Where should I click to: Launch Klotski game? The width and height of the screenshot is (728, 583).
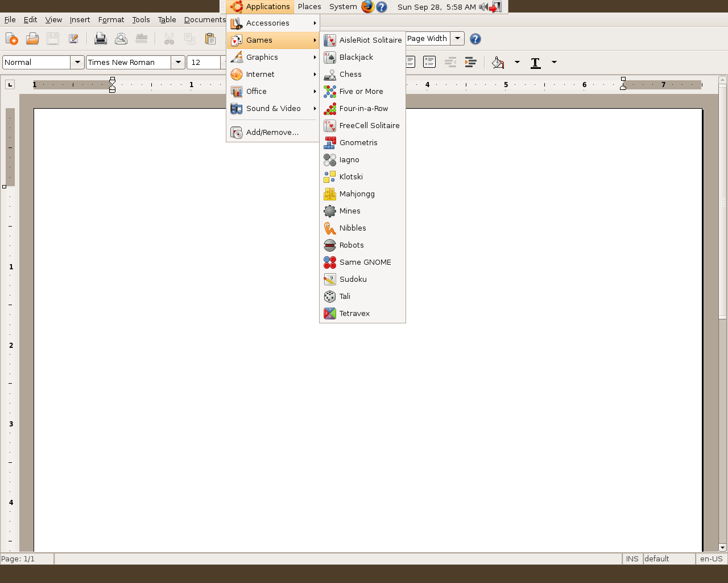tap(362, 176)
